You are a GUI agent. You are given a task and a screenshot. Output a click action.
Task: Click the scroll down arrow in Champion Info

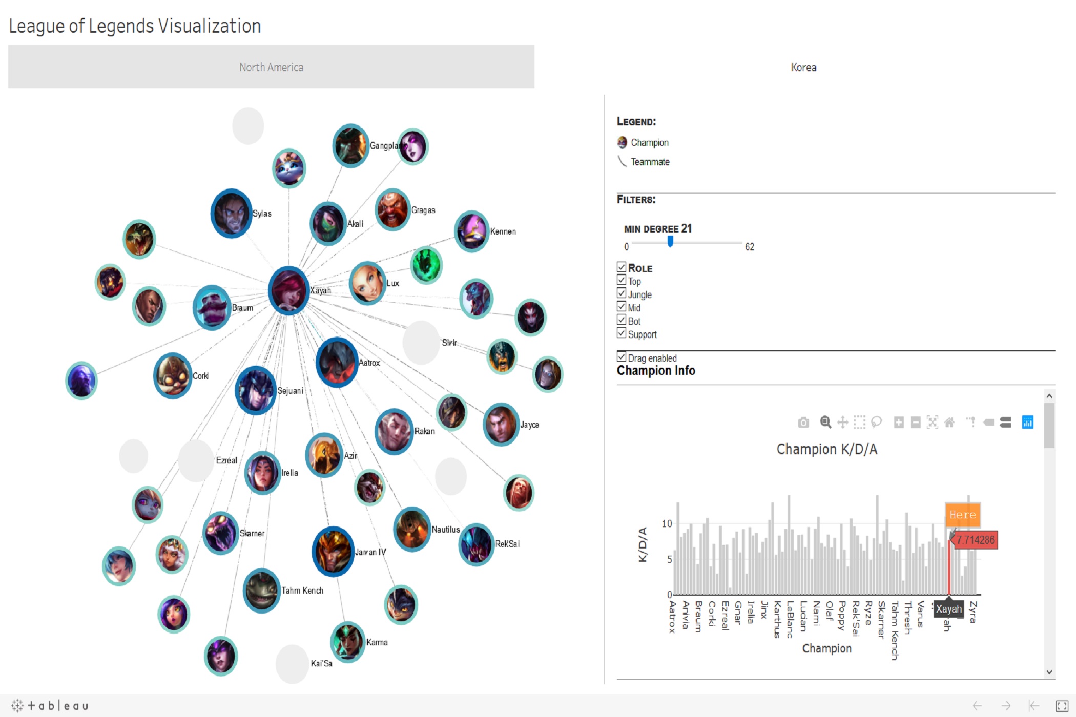1049,672
